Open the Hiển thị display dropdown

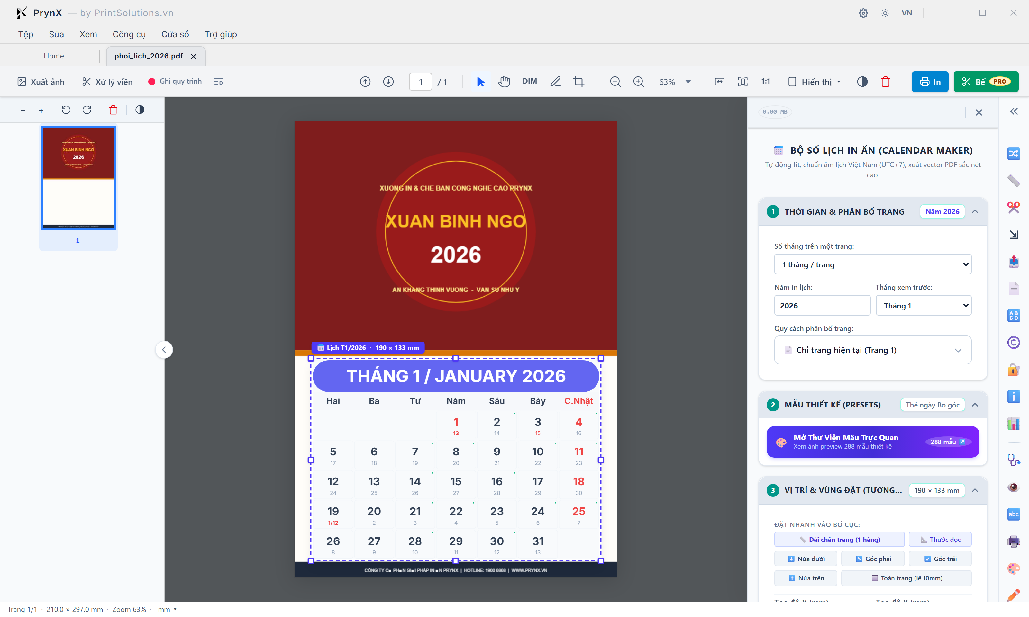point(815,82)
